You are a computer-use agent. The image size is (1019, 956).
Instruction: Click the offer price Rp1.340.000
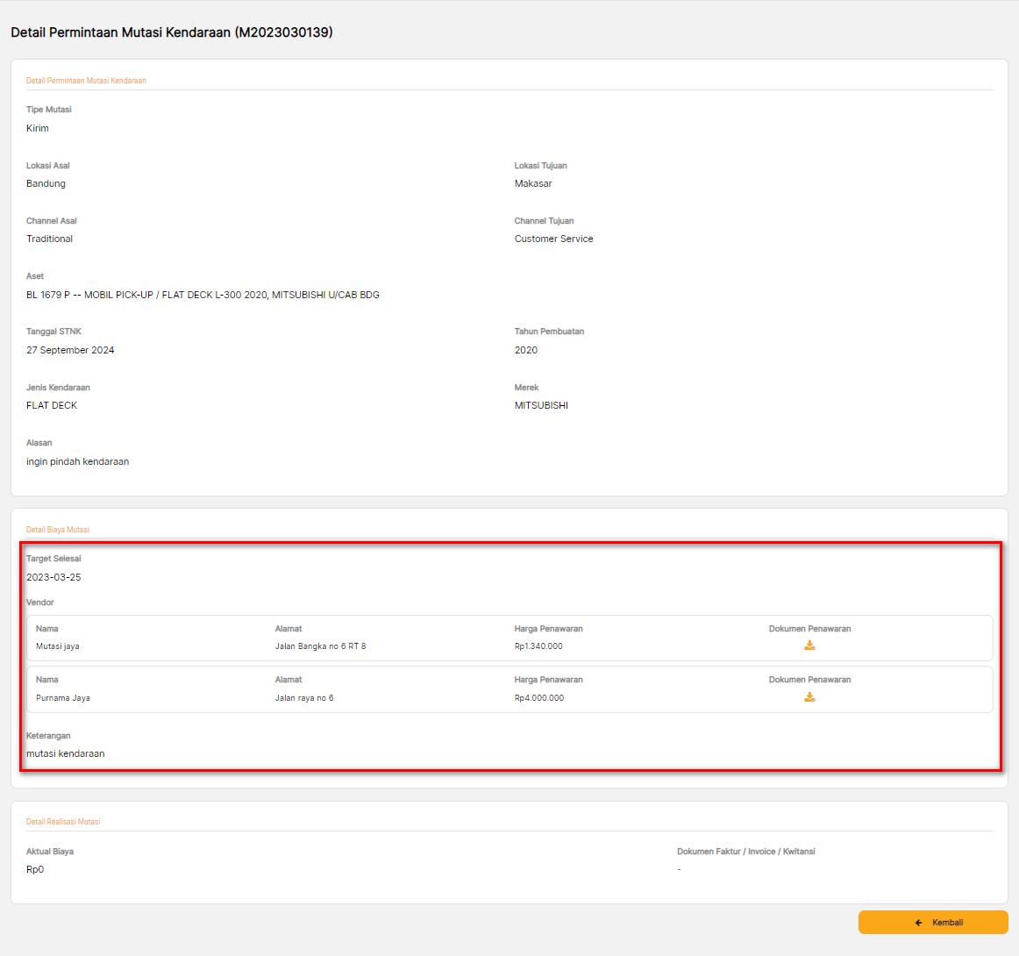tap(538, 646)
